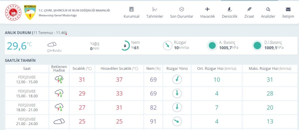Click the Hissedilen Sıcaklık column header
Image resolution: width=299 pixels, height=130 pixels.
[119, 68]
